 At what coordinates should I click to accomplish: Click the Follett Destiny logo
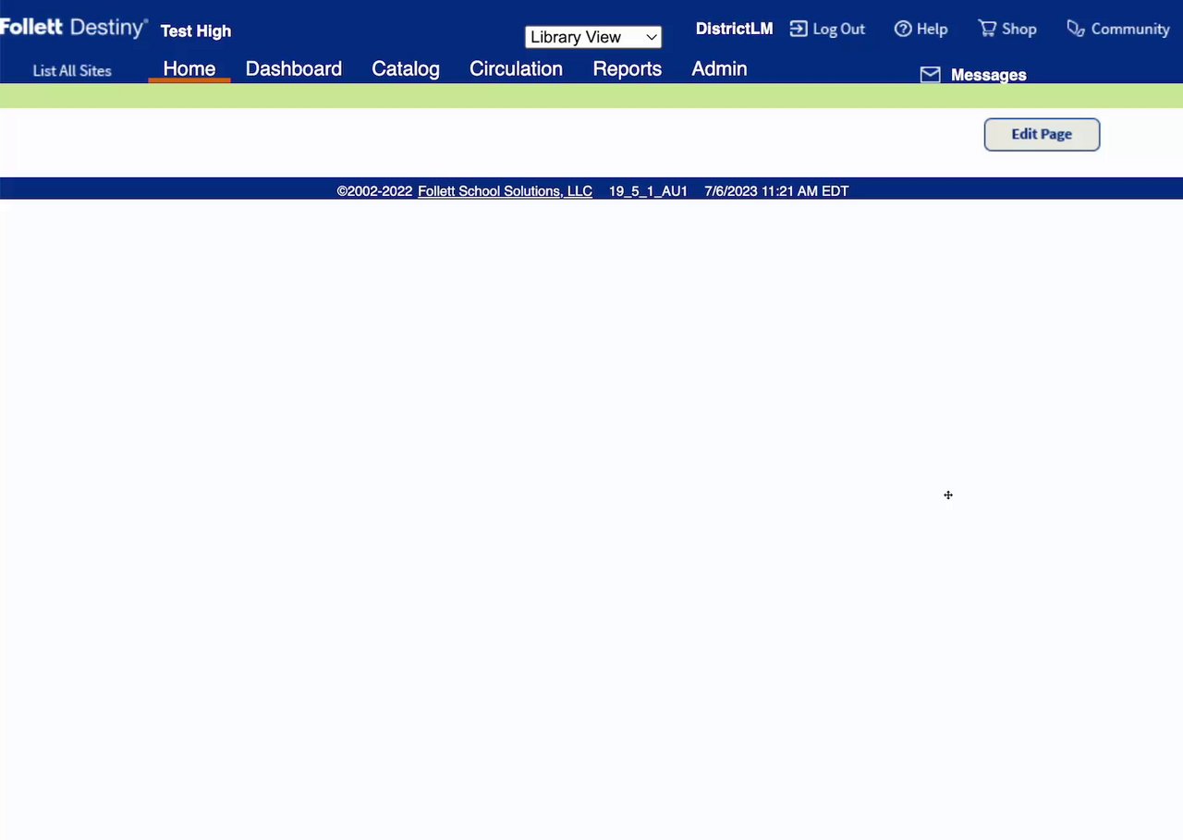(x=74, y=29)
